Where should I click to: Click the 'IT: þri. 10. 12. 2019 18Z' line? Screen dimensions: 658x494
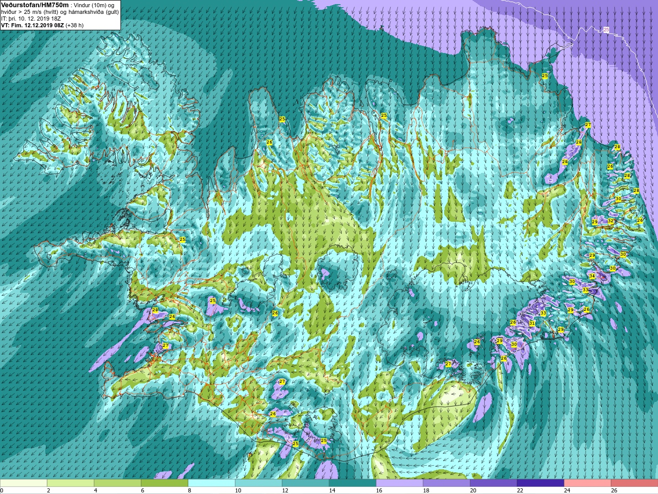tap(31, 18)
